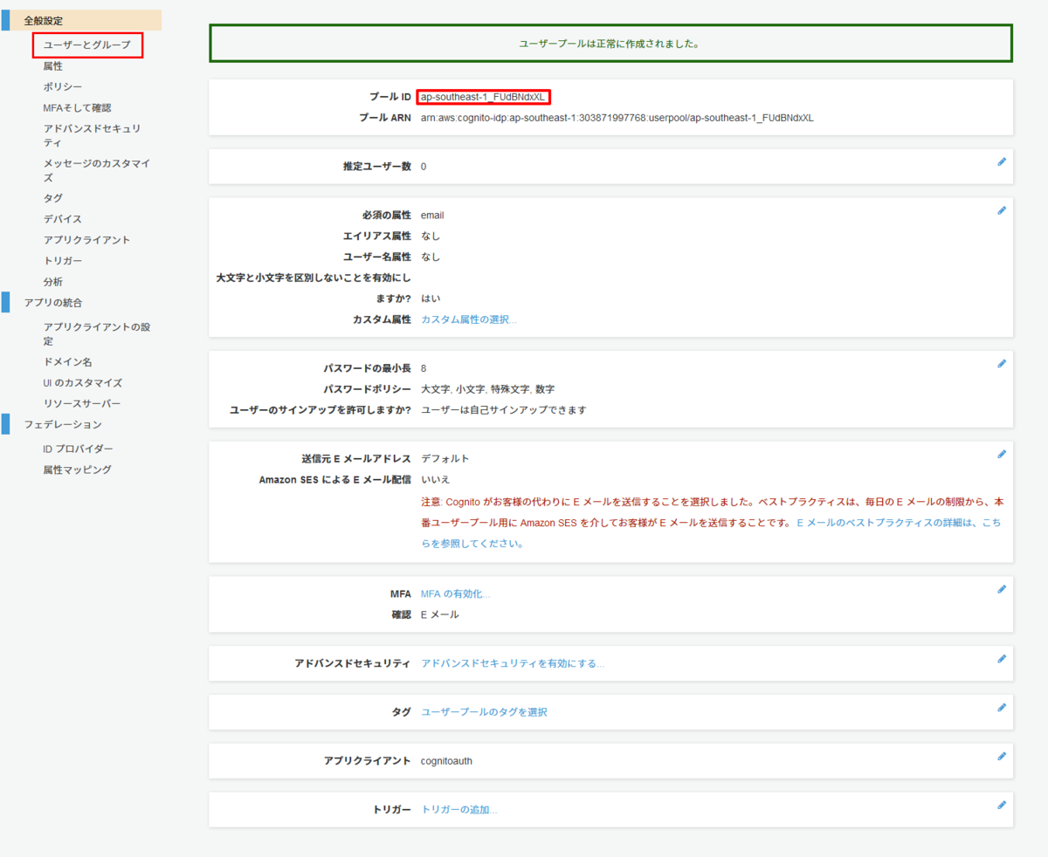Viewport: 1048px width, 857px height.
Task: Click MFA の有効化... link
Action: [x=456, y=593]
